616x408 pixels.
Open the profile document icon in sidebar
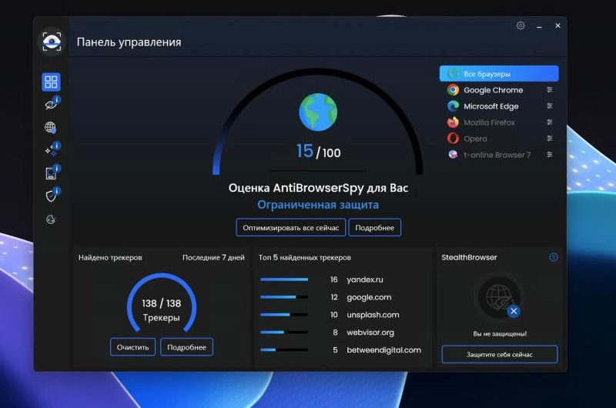[x=52, y=172]
